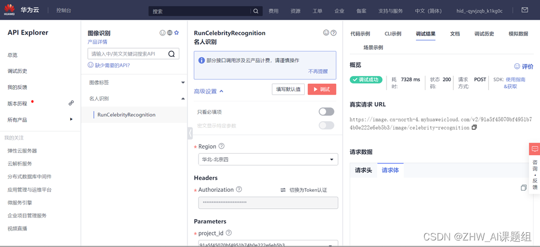Click the smiley icon beside RunCelebrityRecognition title
This screenshot has height=247, width=540.
(x=326, y=33)
